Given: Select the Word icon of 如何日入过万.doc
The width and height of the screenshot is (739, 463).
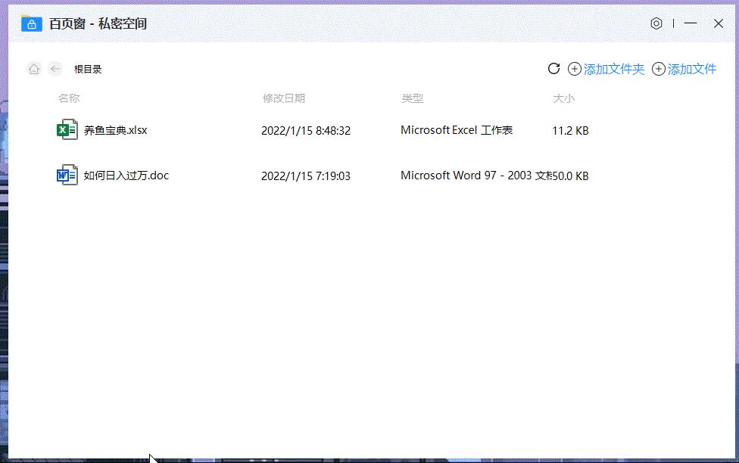Looking at the screenshot, I should [x=66, y=175].
